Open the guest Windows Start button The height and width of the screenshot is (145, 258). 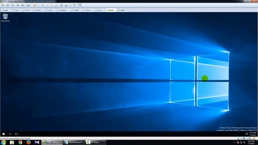(4, 134)
